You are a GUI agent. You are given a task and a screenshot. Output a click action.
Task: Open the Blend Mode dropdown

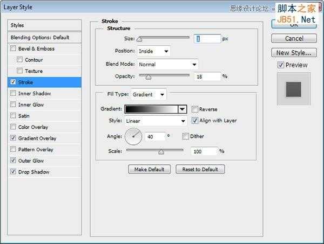coord(167,65)
